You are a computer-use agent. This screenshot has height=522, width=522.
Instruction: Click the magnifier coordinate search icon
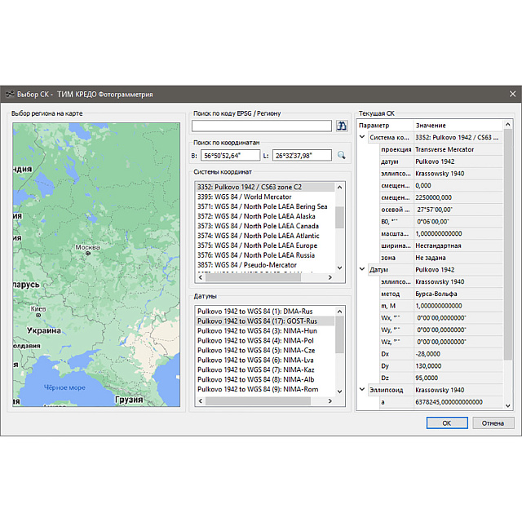tap(341, 155)
